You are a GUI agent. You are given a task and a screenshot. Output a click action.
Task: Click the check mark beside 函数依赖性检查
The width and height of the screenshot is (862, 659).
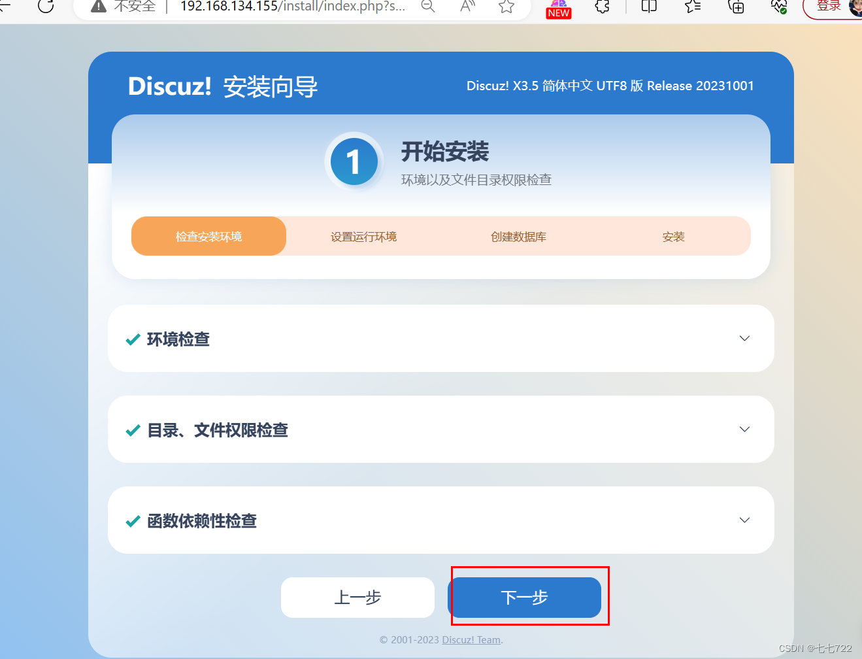click(133, 521)
